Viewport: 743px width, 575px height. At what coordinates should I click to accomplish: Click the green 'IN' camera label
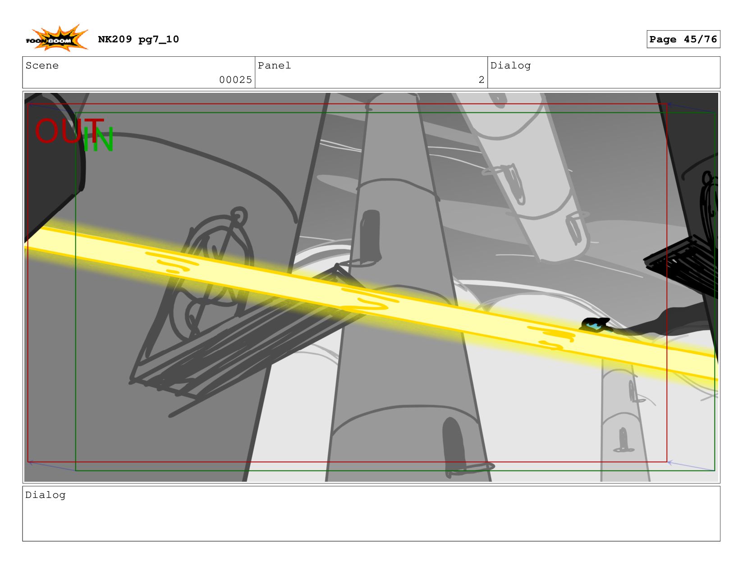[98, 139]
